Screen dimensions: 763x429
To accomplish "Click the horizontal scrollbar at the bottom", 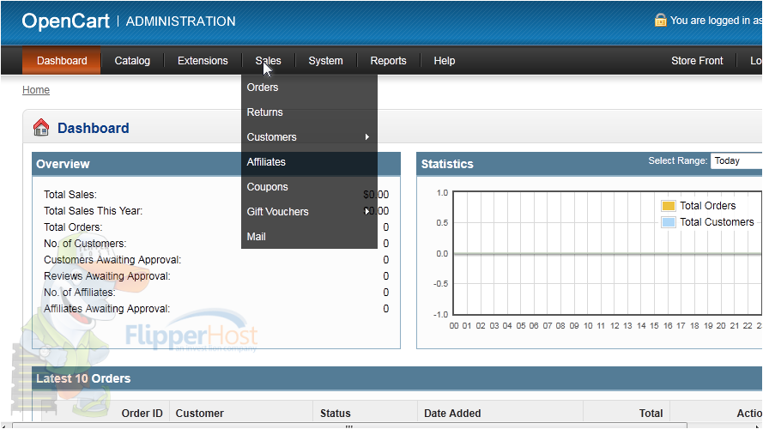I will (x=349, y=426).
